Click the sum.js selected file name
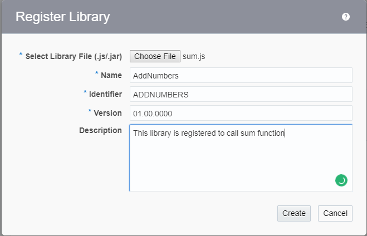The image size is (367, 236). pyautogui.click(x=194, y=56)
